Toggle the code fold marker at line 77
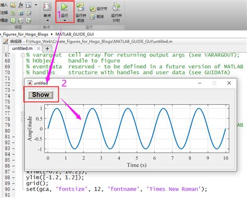The image size is (247, 198). coord(22,114)
